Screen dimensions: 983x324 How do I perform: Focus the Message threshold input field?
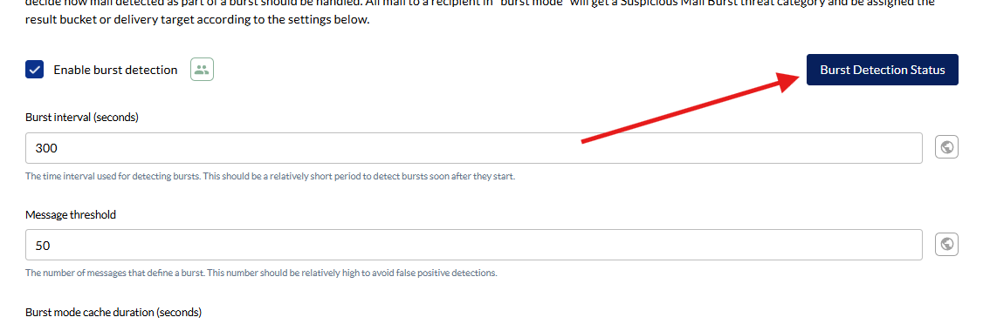point(474,245)
